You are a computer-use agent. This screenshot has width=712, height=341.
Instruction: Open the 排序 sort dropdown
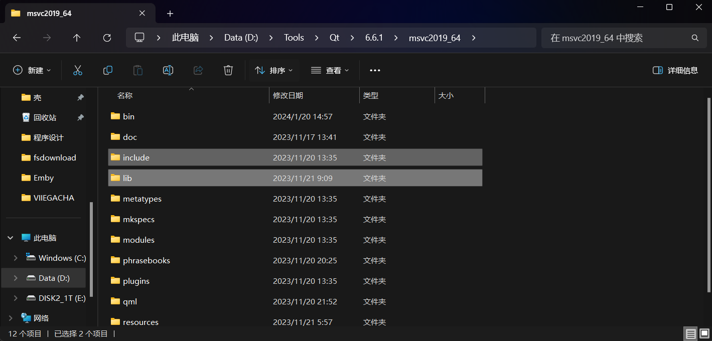(x=274, y=71)
